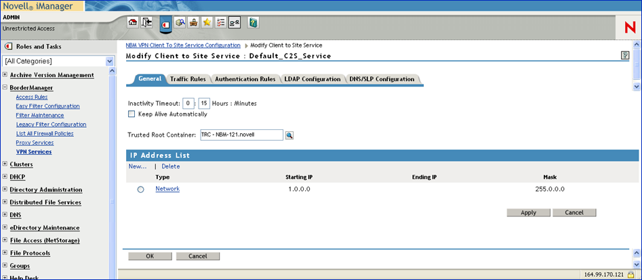Expand Distributed File Services
Screen dimensions: 642x280
click(5, 202)
